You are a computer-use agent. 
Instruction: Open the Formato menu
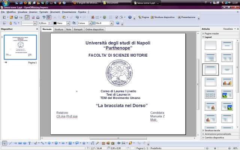[43, 12]
